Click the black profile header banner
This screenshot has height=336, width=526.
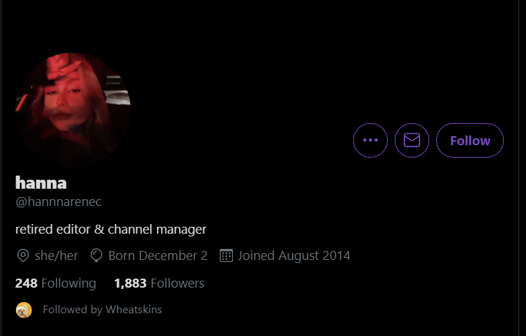pos(262,50)
